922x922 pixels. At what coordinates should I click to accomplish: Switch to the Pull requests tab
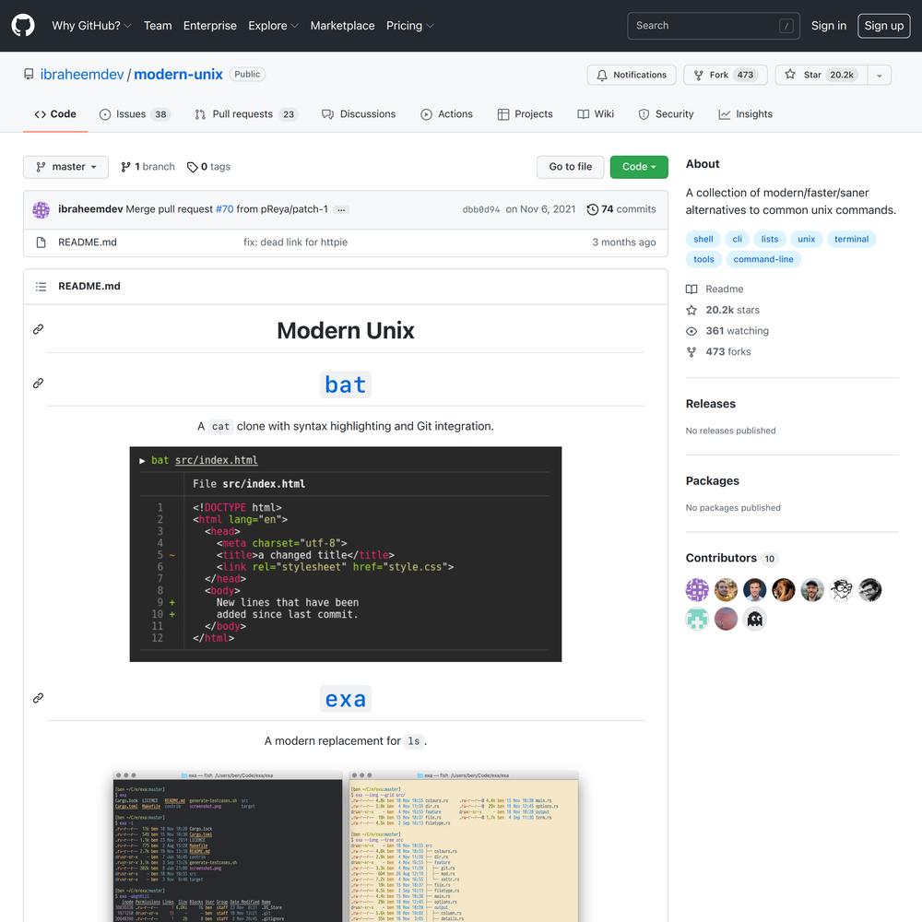pos(246,114)
